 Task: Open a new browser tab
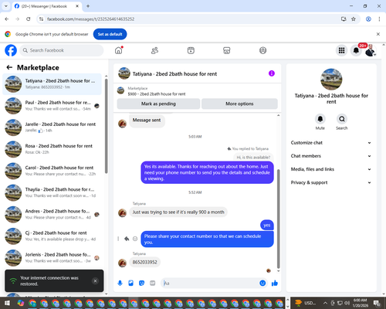click(88, 6)
